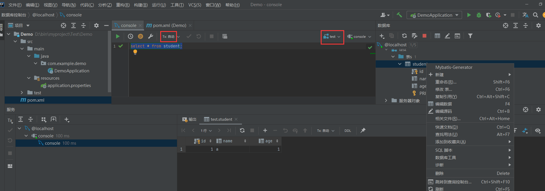Viewport: 545px width, 191px height.
Task: Reload the result grid page
Action: click(242, 130)
